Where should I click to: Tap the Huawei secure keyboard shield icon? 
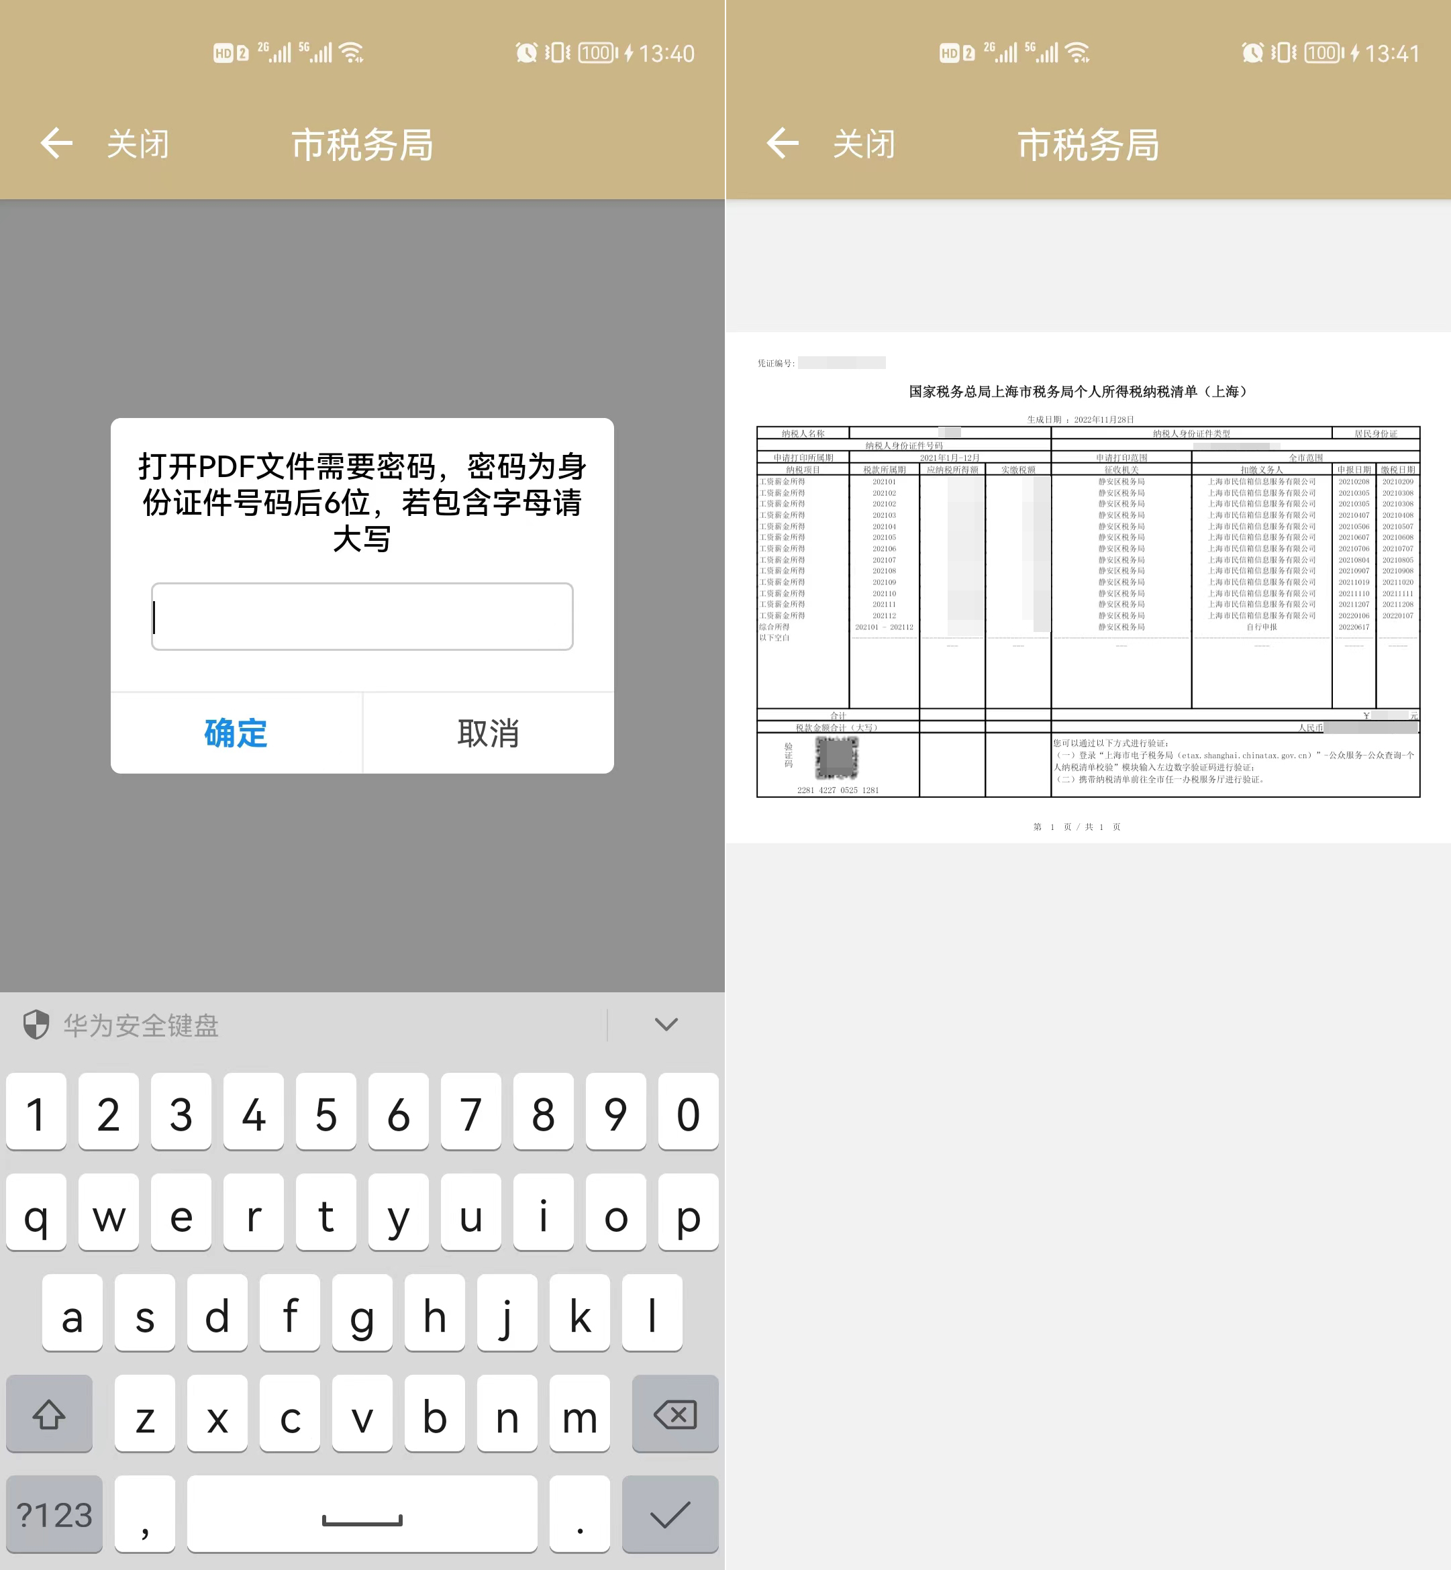pos(34,1025)
